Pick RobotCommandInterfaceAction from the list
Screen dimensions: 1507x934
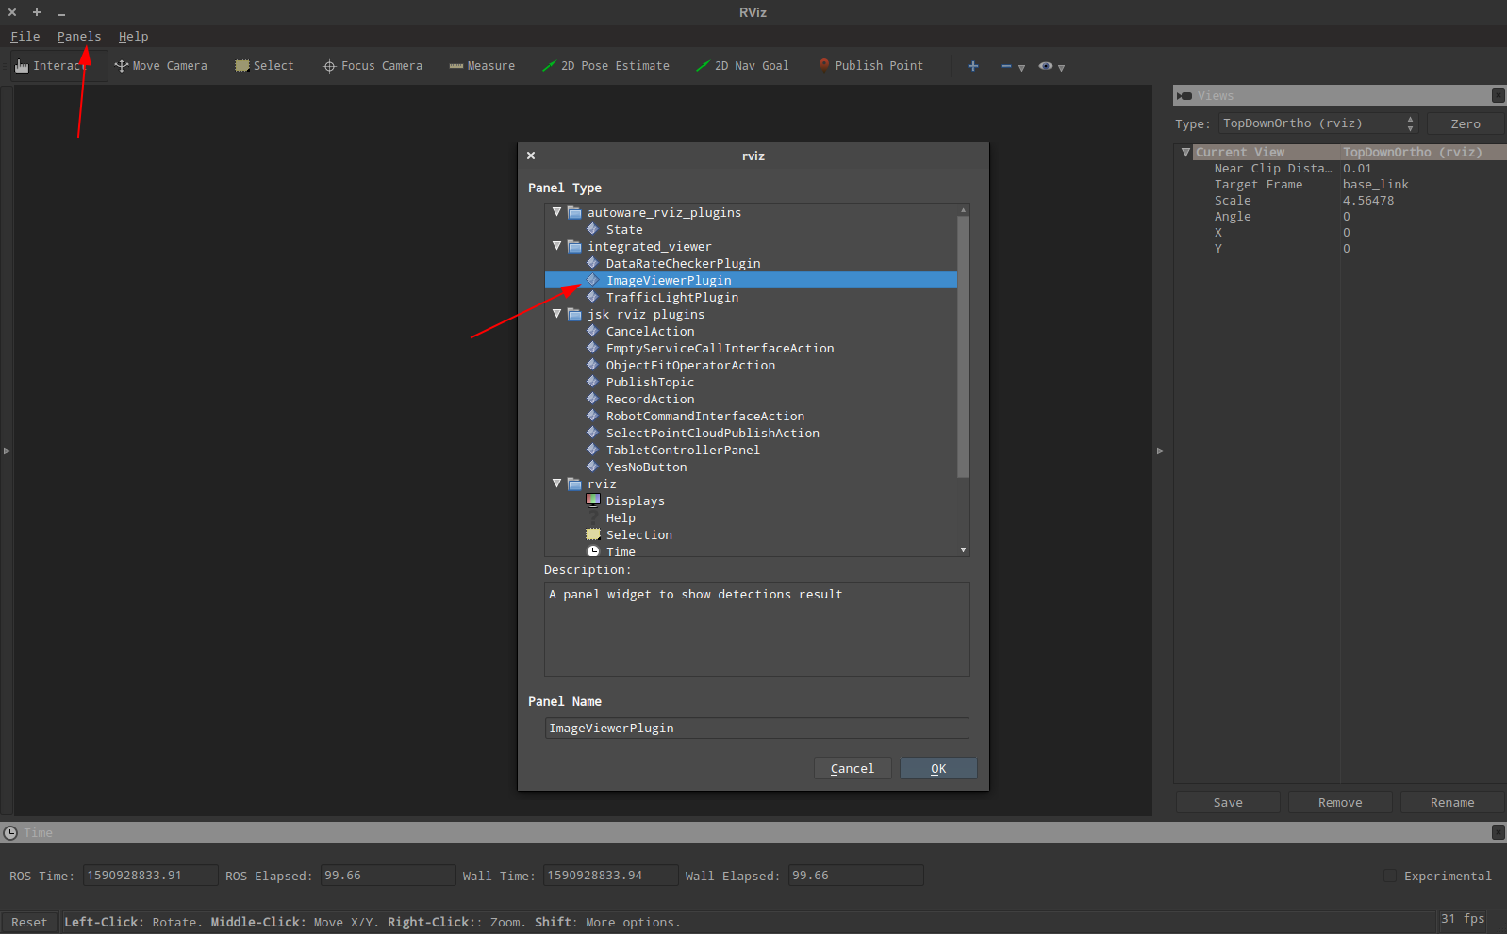pos(705,417)
